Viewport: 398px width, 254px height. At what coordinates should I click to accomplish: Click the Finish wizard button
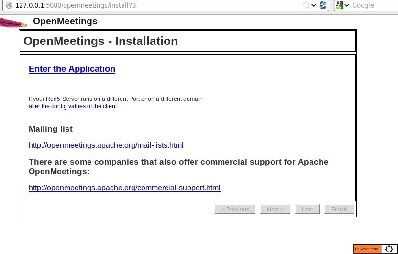pyautogui.click(x=339, y=210)
